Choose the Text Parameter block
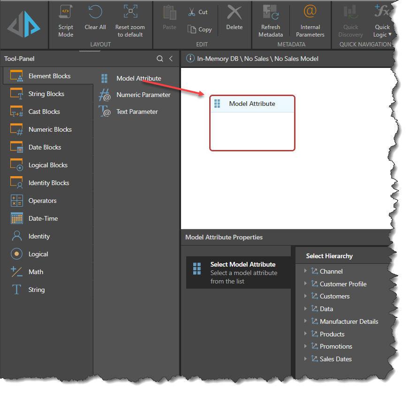This screenshot has height=395, width=409. 137,112
